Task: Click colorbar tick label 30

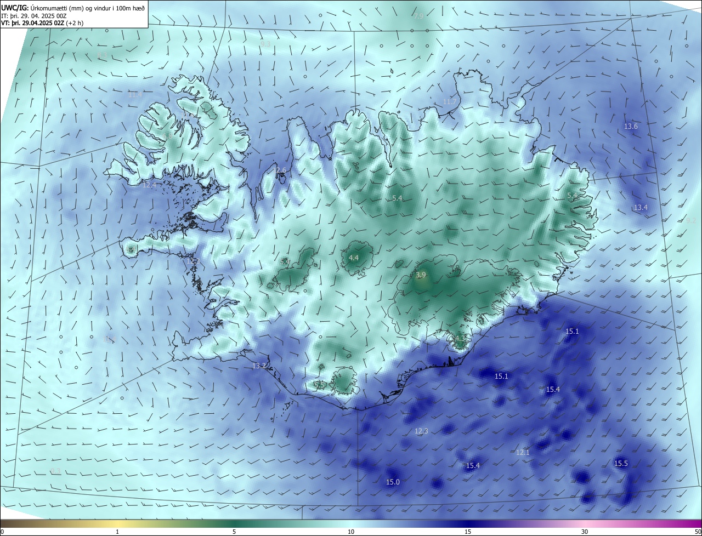Action: point(585,532)
